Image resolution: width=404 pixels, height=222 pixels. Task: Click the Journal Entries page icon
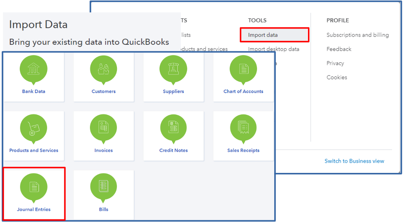click(x=33, y=187)
